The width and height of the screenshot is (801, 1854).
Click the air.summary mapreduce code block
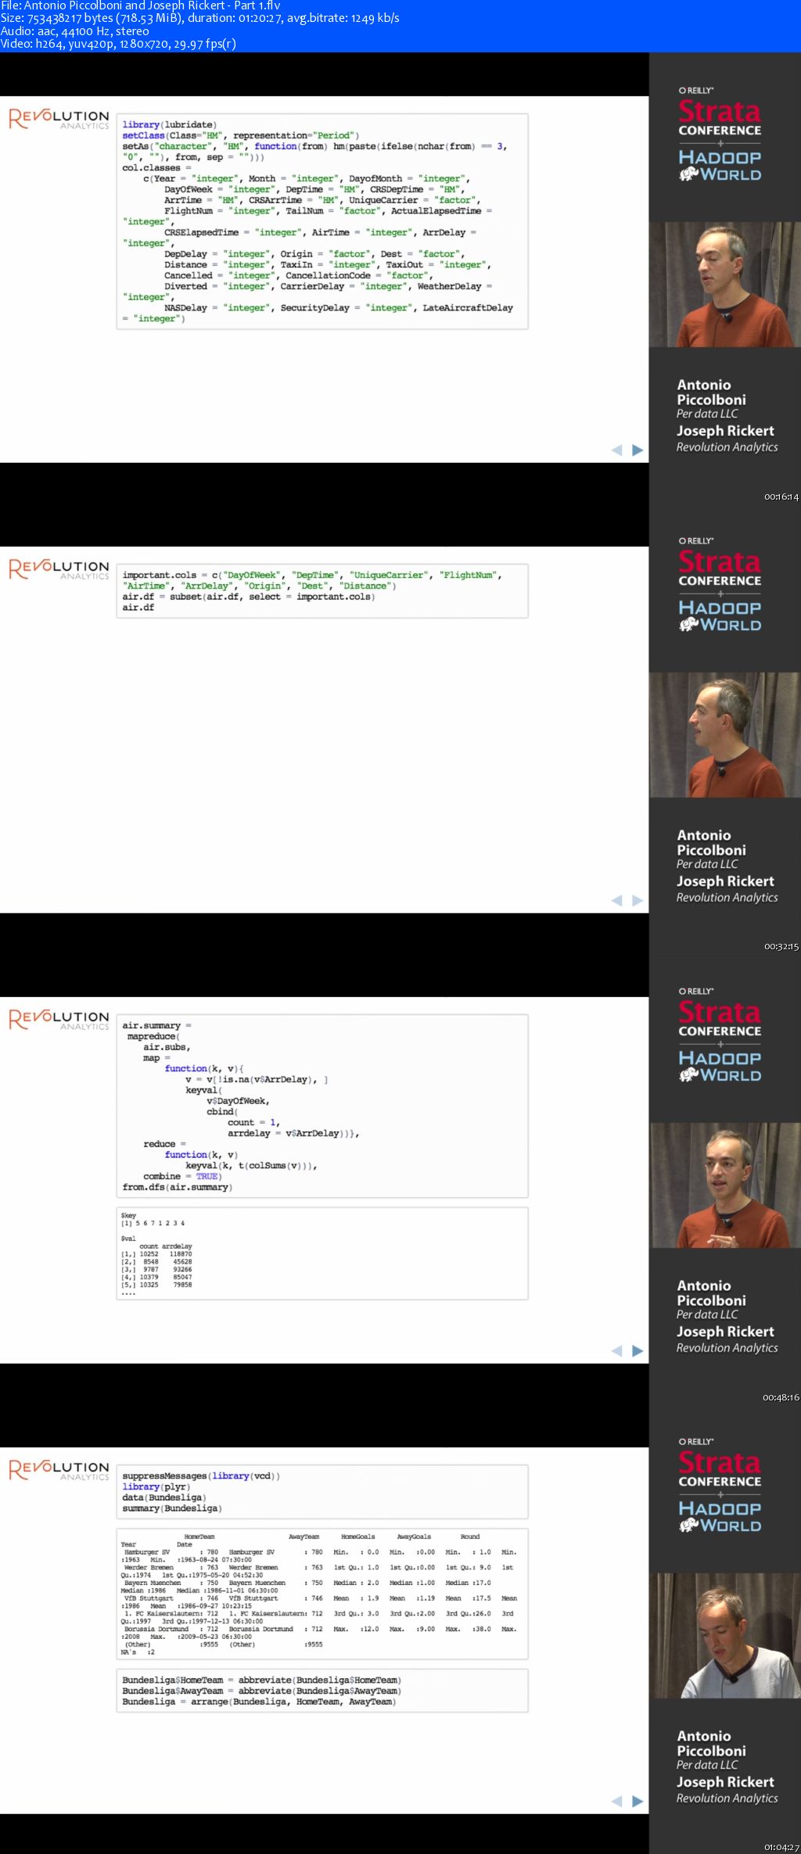(x=322, y=1106)
